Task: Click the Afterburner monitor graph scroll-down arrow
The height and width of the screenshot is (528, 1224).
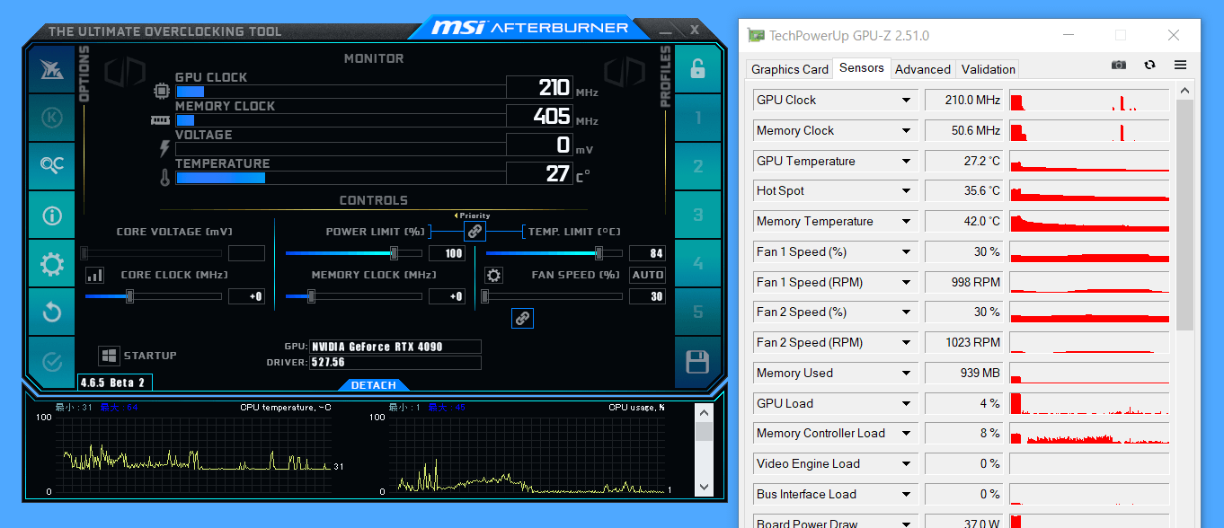Action: pyautogui.click(x=704, y=488)
